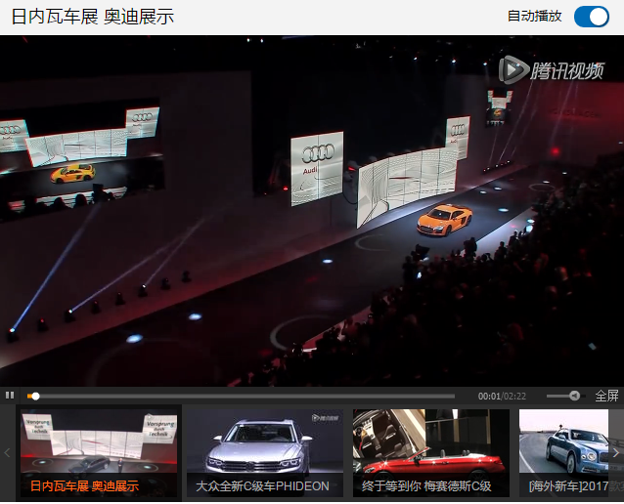Show next thumbnails with right arrow

click(x=615, y=453)
